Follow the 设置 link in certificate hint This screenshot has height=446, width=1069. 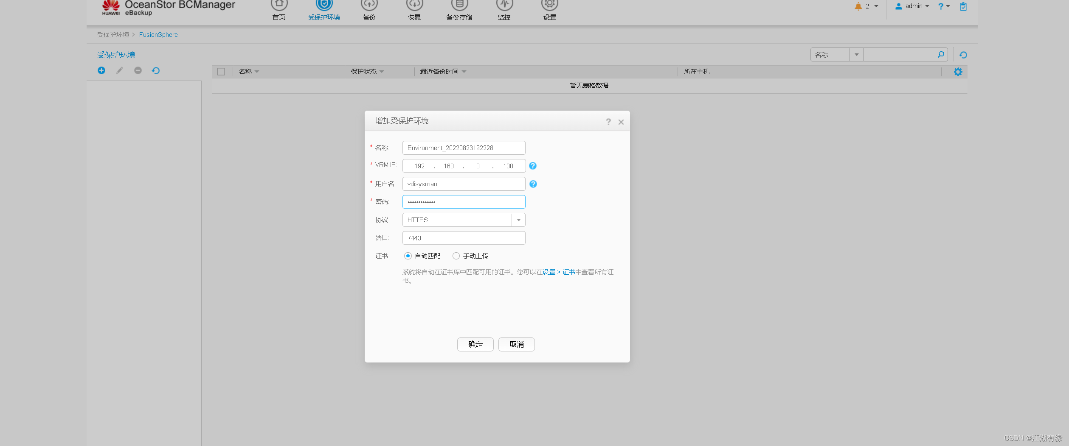point(549,272)
